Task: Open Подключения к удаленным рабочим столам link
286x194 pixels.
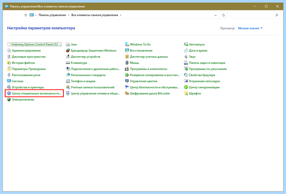Action: pos(95,69)
